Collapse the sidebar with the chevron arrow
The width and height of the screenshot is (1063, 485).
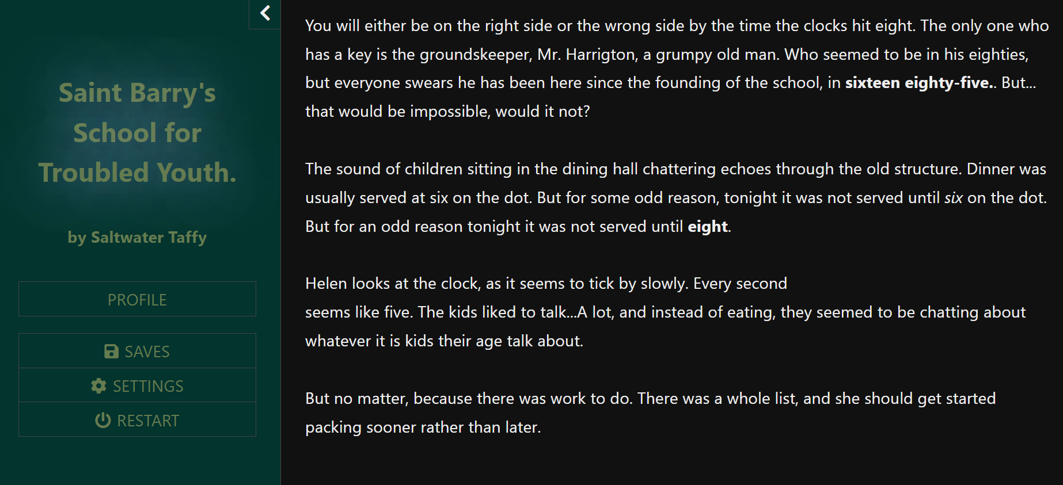(265, 13)
